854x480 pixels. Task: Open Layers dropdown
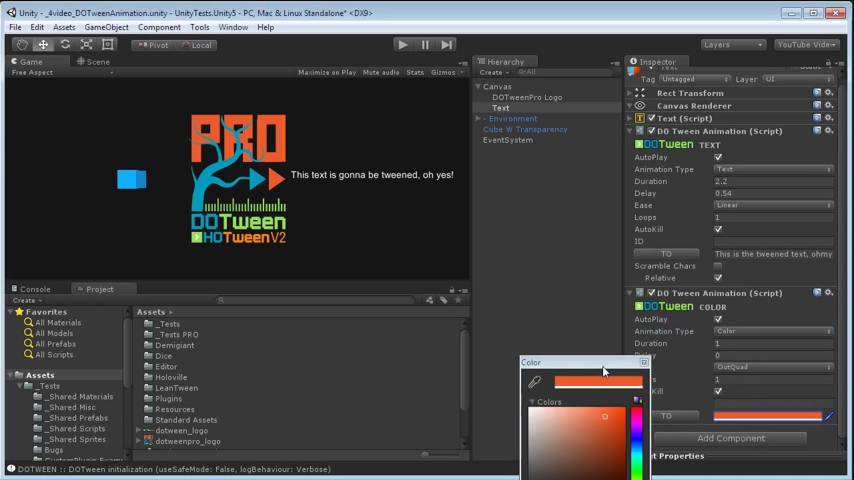tap(733, 45)
